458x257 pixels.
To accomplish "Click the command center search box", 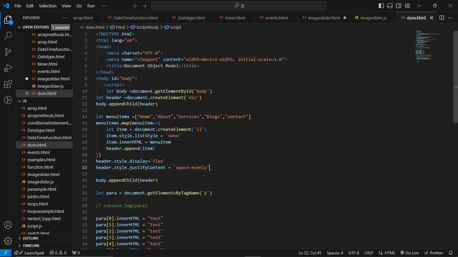I will click(239, 6).
